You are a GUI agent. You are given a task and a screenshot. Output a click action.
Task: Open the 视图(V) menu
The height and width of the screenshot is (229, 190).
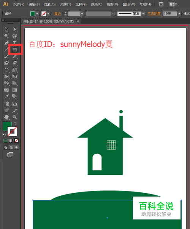coord(112,4)
